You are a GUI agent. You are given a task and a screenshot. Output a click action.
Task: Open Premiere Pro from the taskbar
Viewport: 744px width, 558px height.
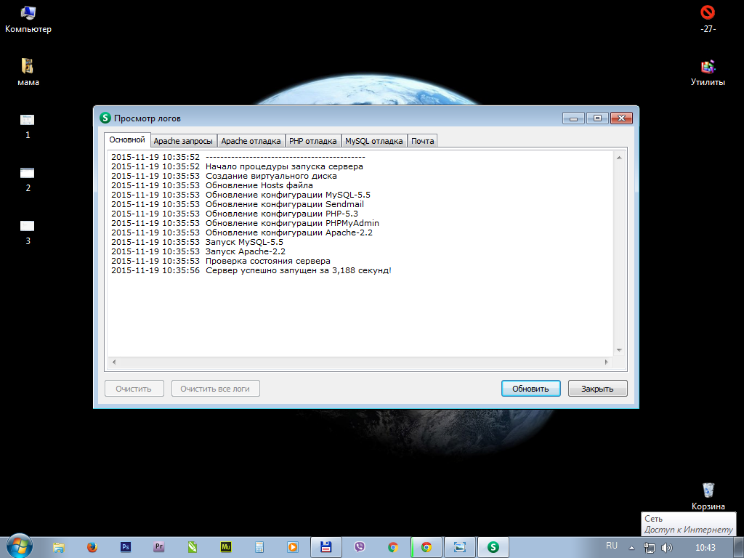coord(159,547)
